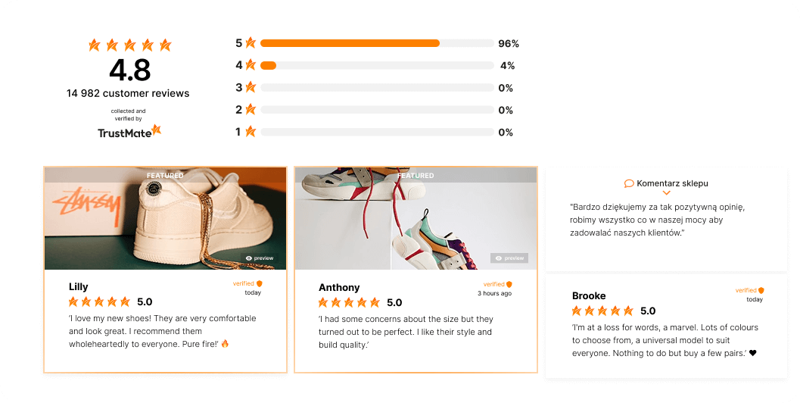
Task: Click the five-star row above the 4.8 score
Action: click(x=129, y=45)
